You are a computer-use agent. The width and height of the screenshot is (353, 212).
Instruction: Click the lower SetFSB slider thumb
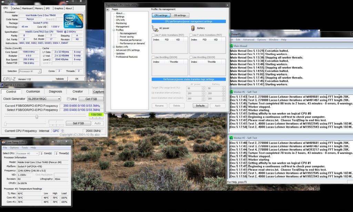(x=5, y=124)
